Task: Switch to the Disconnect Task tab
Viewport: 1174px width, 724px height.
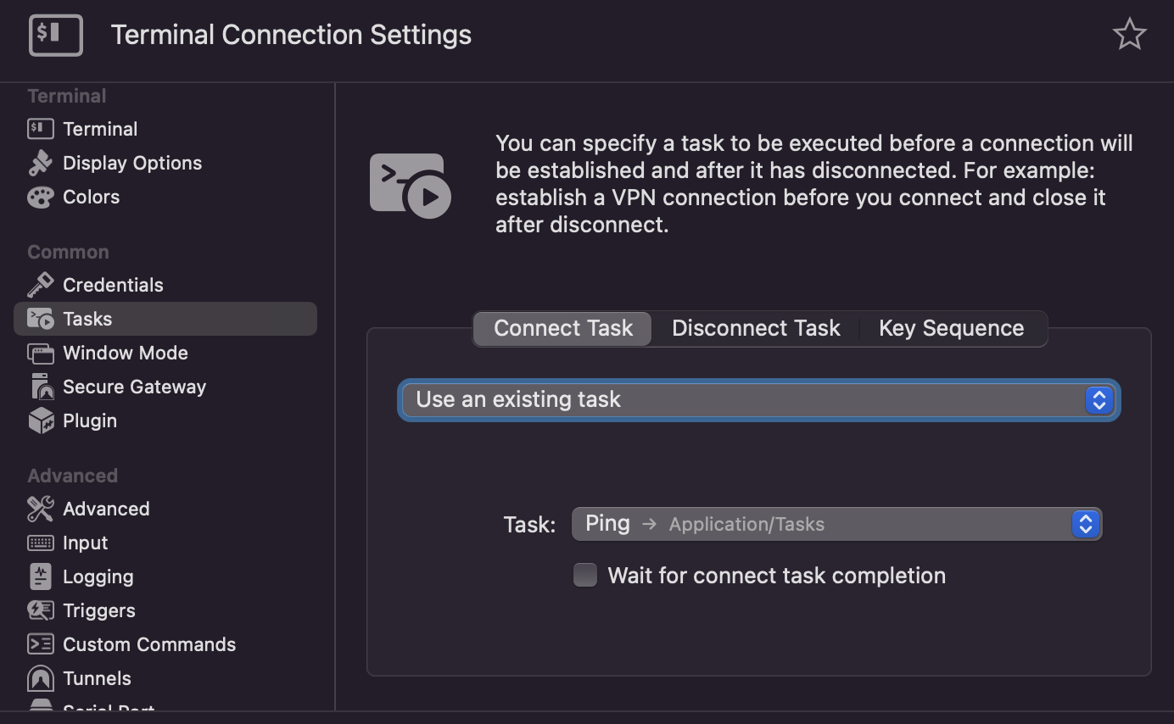Action: point(755,329)
